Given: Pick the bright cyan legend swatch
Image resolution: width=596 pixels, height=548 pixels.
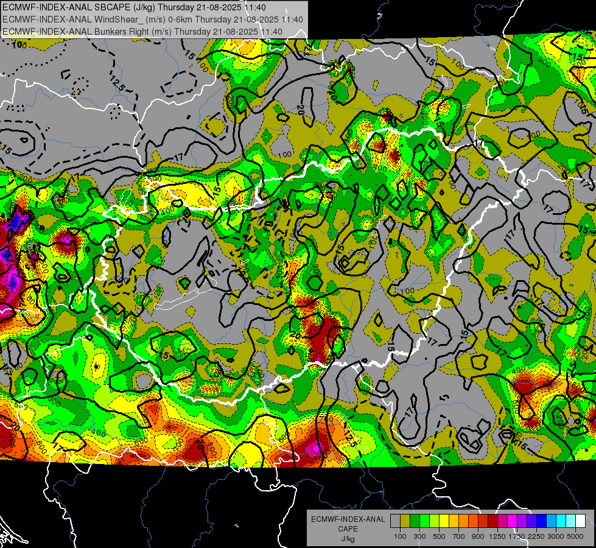Looking at the screenshot, I should [x=561, y=521].
